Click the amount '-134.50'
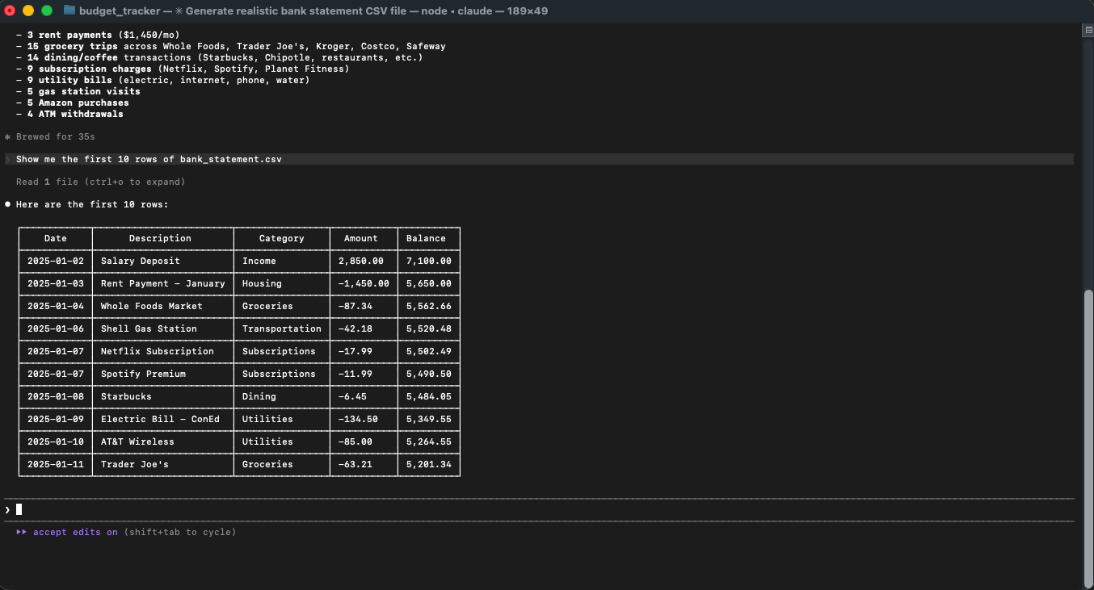The height and width of the screenshot is (590, 1094). coord(358,419)
